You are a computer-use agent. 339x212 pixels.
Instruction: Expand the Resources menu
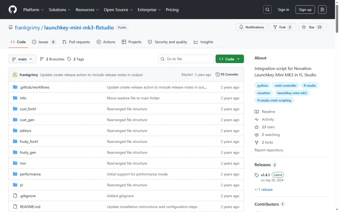[x=87, y=10]
